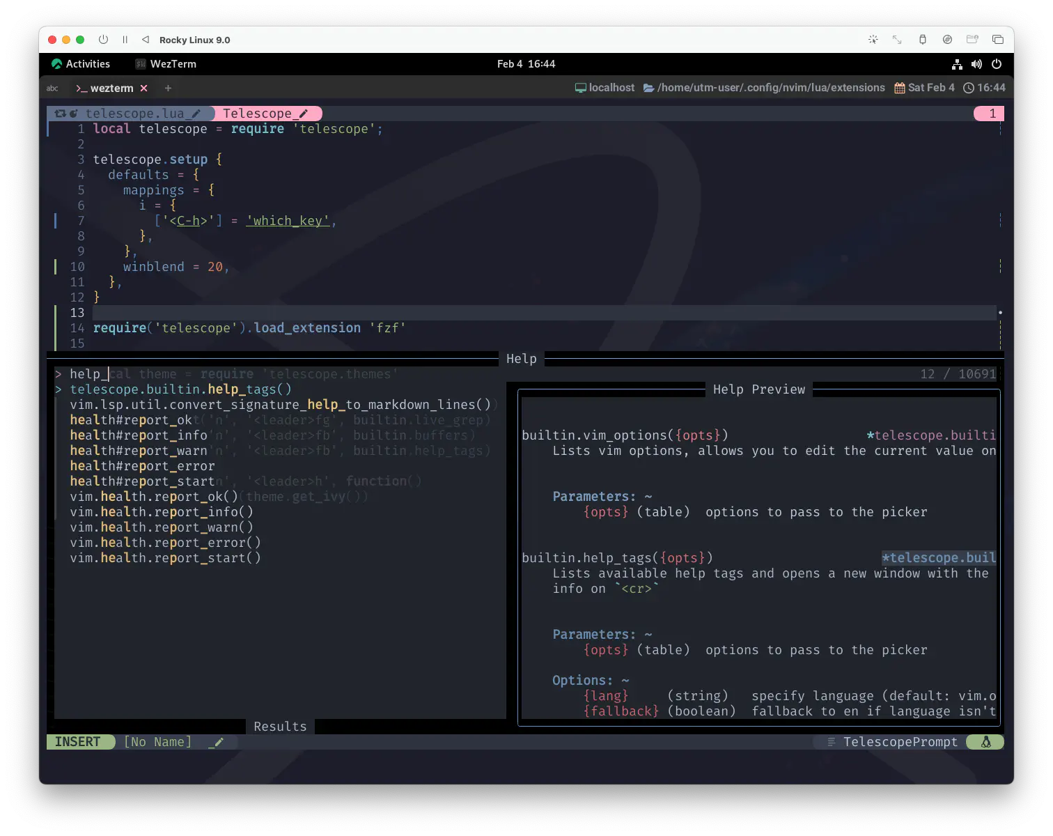The height and width of the screenshot is (836, 1053).
Task: Click the pink tab count badge 1
Action: pos(988,114)
